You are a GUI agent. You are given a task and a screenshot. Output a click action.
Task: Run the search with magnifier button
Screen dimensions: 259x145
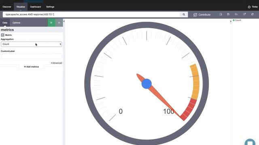pyautogui.click(x=184, y=14)
